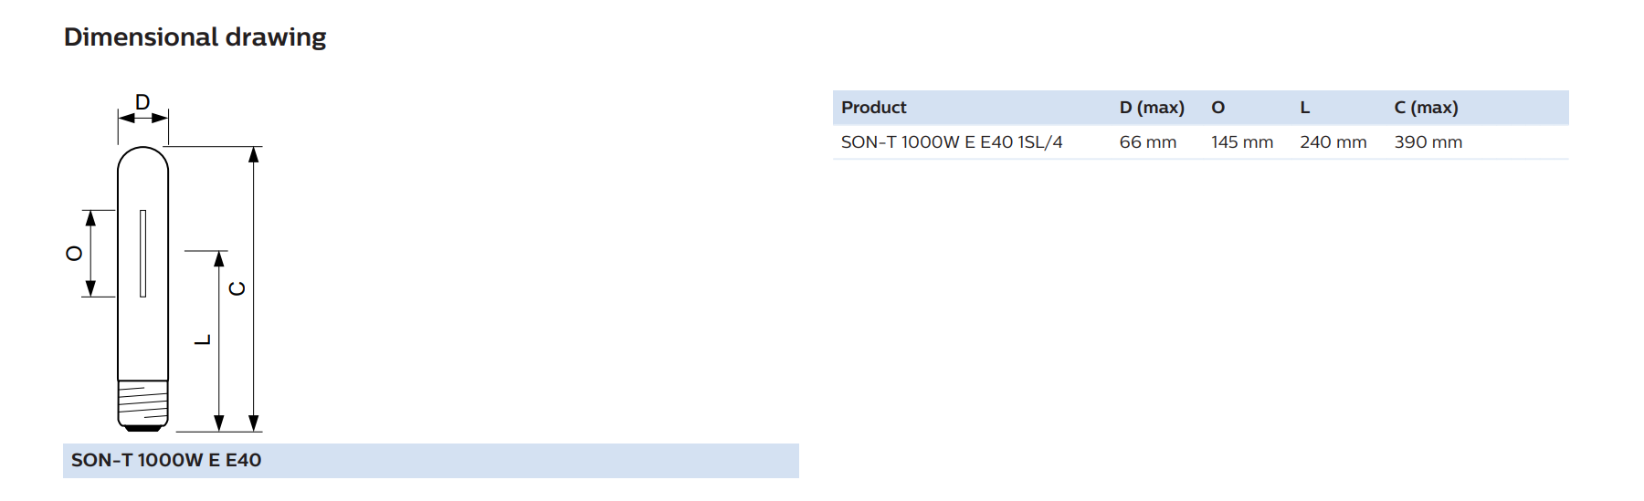The width and height of the screenshot is (1644, 501).
Task: Click the C dimension label in drawing
Action: 237,288
